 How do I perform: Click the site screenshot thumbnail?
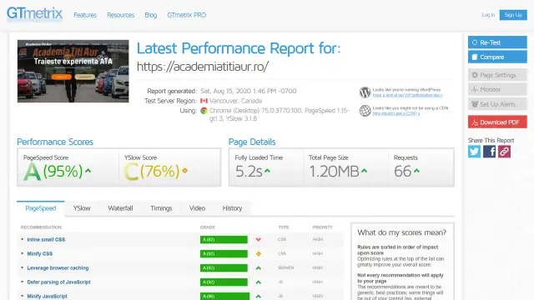[x=73, y=71]
